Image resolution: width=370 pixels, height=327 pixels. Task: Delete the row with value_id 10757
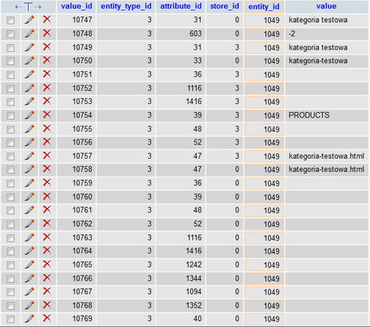[x=47, y=156]
